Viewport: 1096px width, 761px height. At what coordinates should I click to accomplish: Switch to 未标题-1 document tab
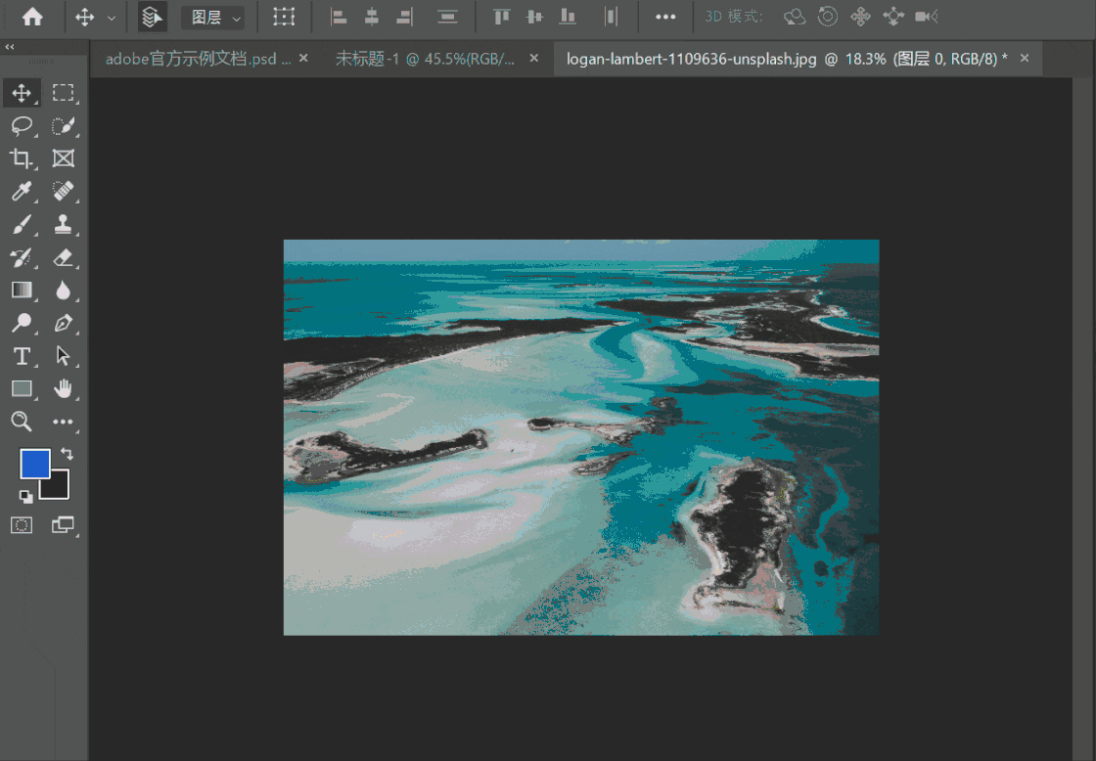[x=425, y=59]
